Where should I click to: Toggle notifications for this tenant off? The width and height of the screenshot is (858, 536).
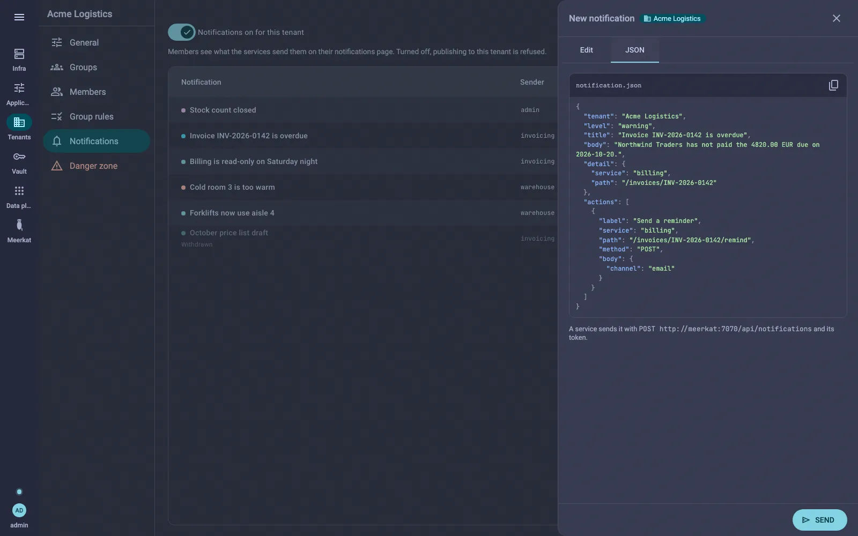182,32
